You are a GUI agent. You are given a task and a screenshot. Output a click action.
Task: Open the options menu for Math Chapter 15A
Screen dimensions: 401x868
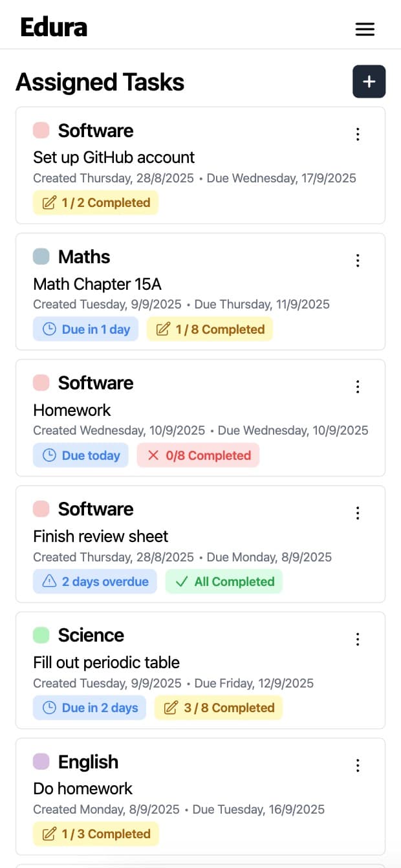(x=358, y=261)
